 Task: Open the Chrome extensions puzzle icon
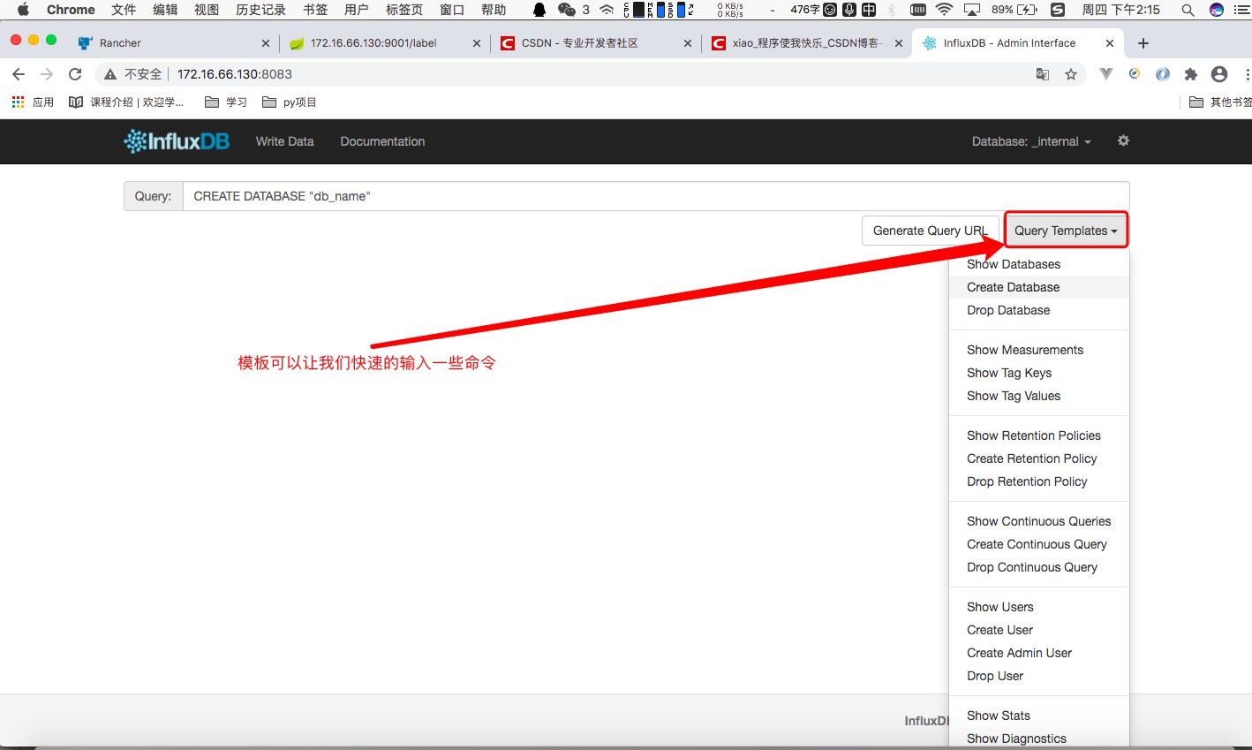click(x=1191, y=74)
